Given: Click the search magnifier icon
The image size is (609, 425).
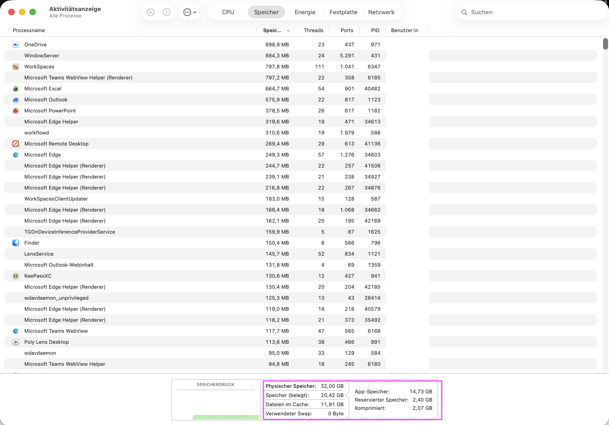Looking at the screenshot, I should pyautogui.click(x=464, y=12).
